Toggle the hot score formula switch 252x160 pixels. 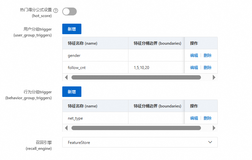(x=70, y=11)
